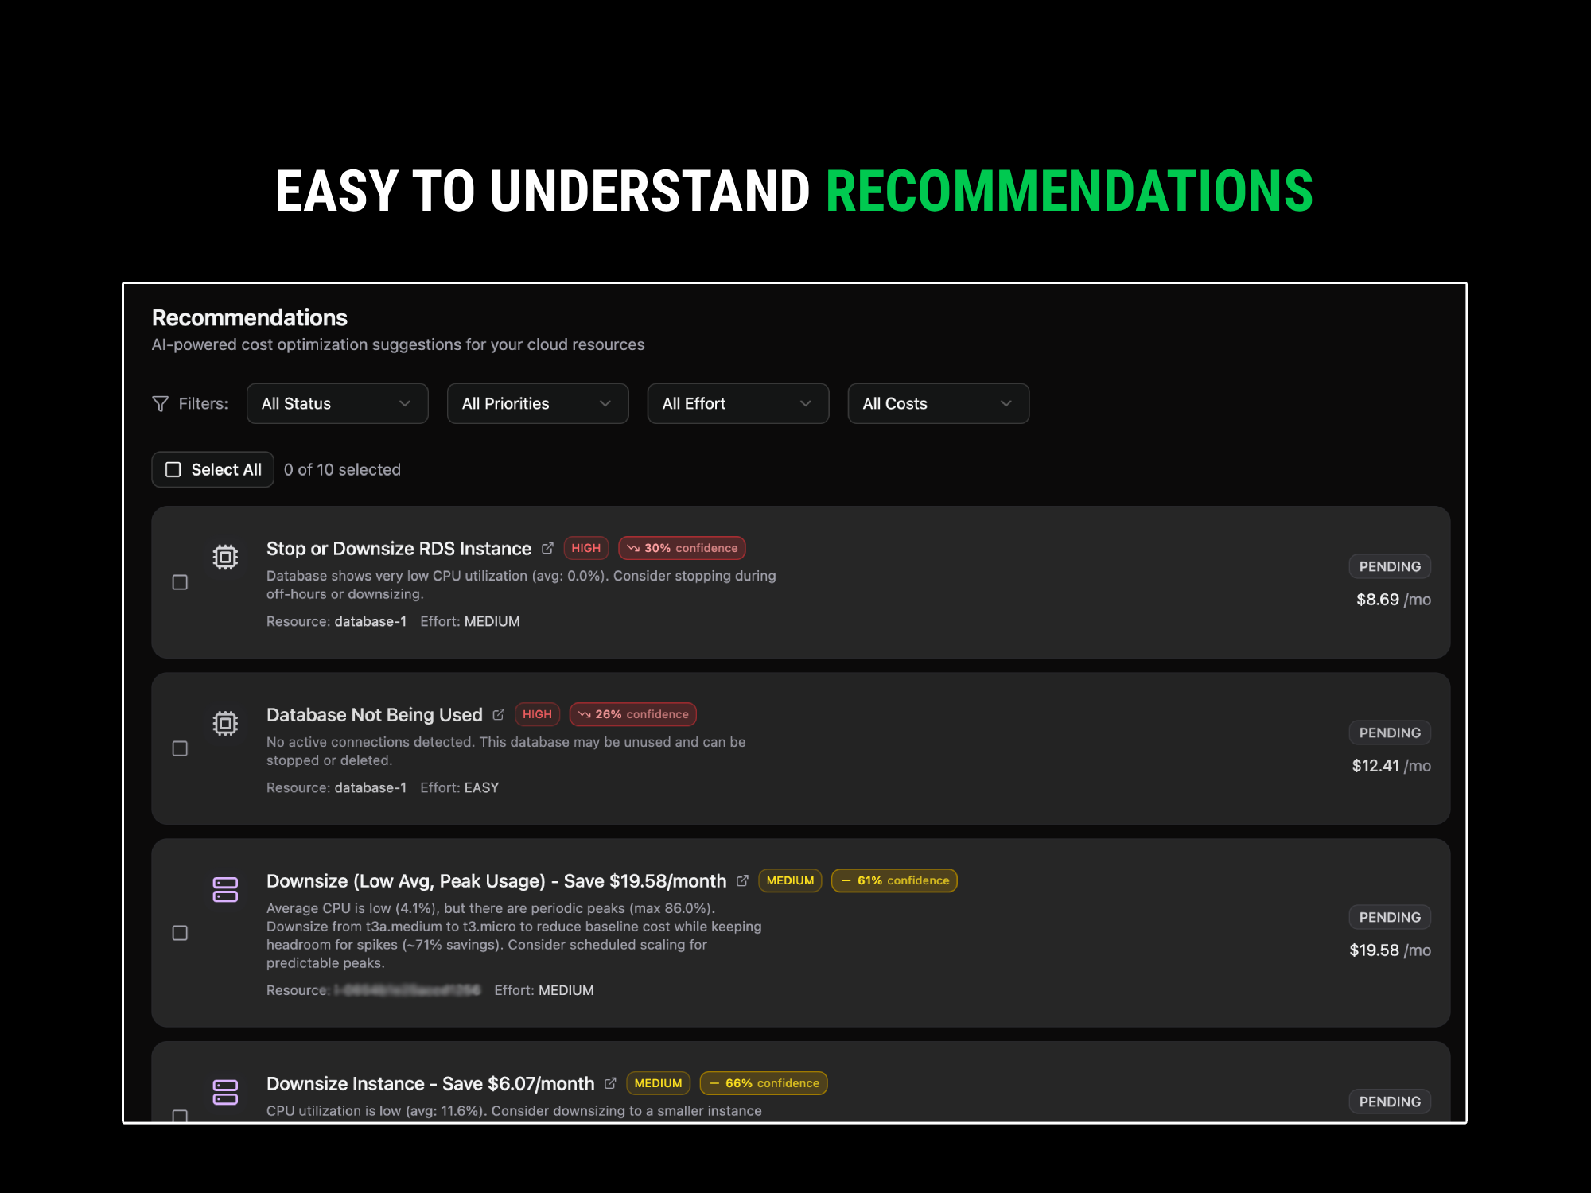Viewport: 1591px width, 1193px height.
Task: Click chip icon of Database Not Being Used
Action: [225, 723]
